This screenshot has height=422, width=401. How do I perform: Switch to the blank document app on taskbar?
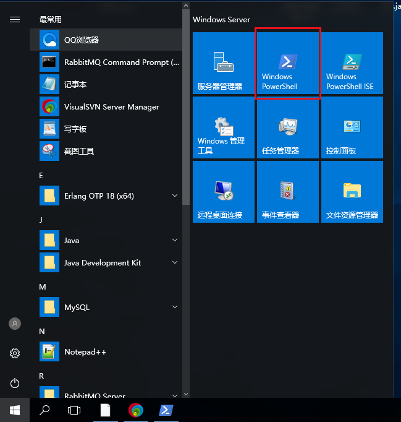click(x=106, y=410)
